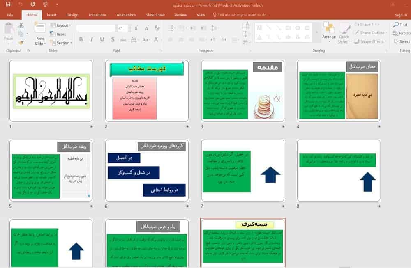Switch to the Insert tab

[52, 15]
